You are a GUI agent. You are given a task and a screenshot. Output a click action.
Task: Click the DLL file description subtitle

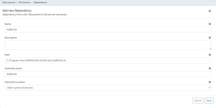coord(35,15)
